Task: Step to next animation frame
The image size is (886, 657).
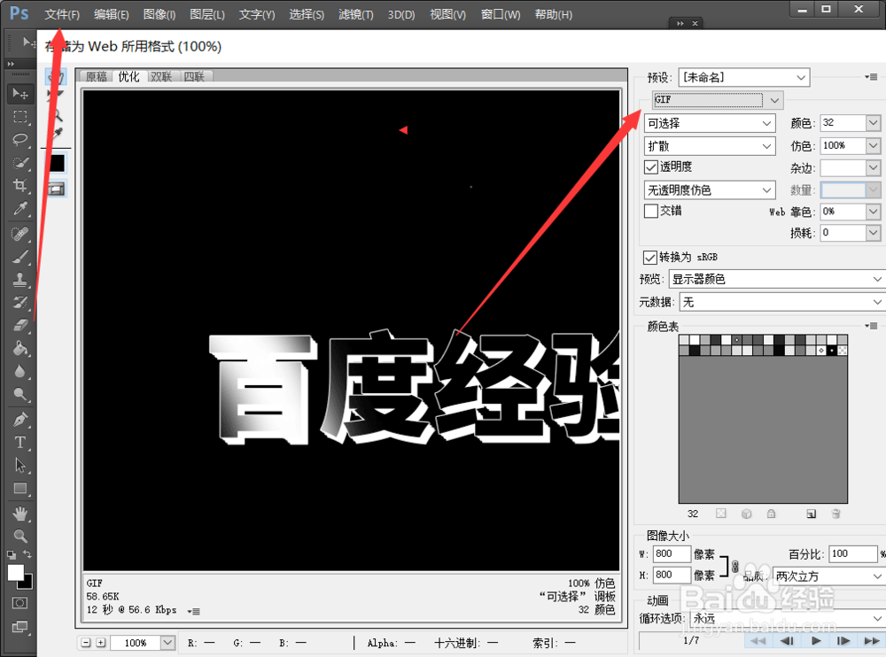Action: [x=843, y=640]
